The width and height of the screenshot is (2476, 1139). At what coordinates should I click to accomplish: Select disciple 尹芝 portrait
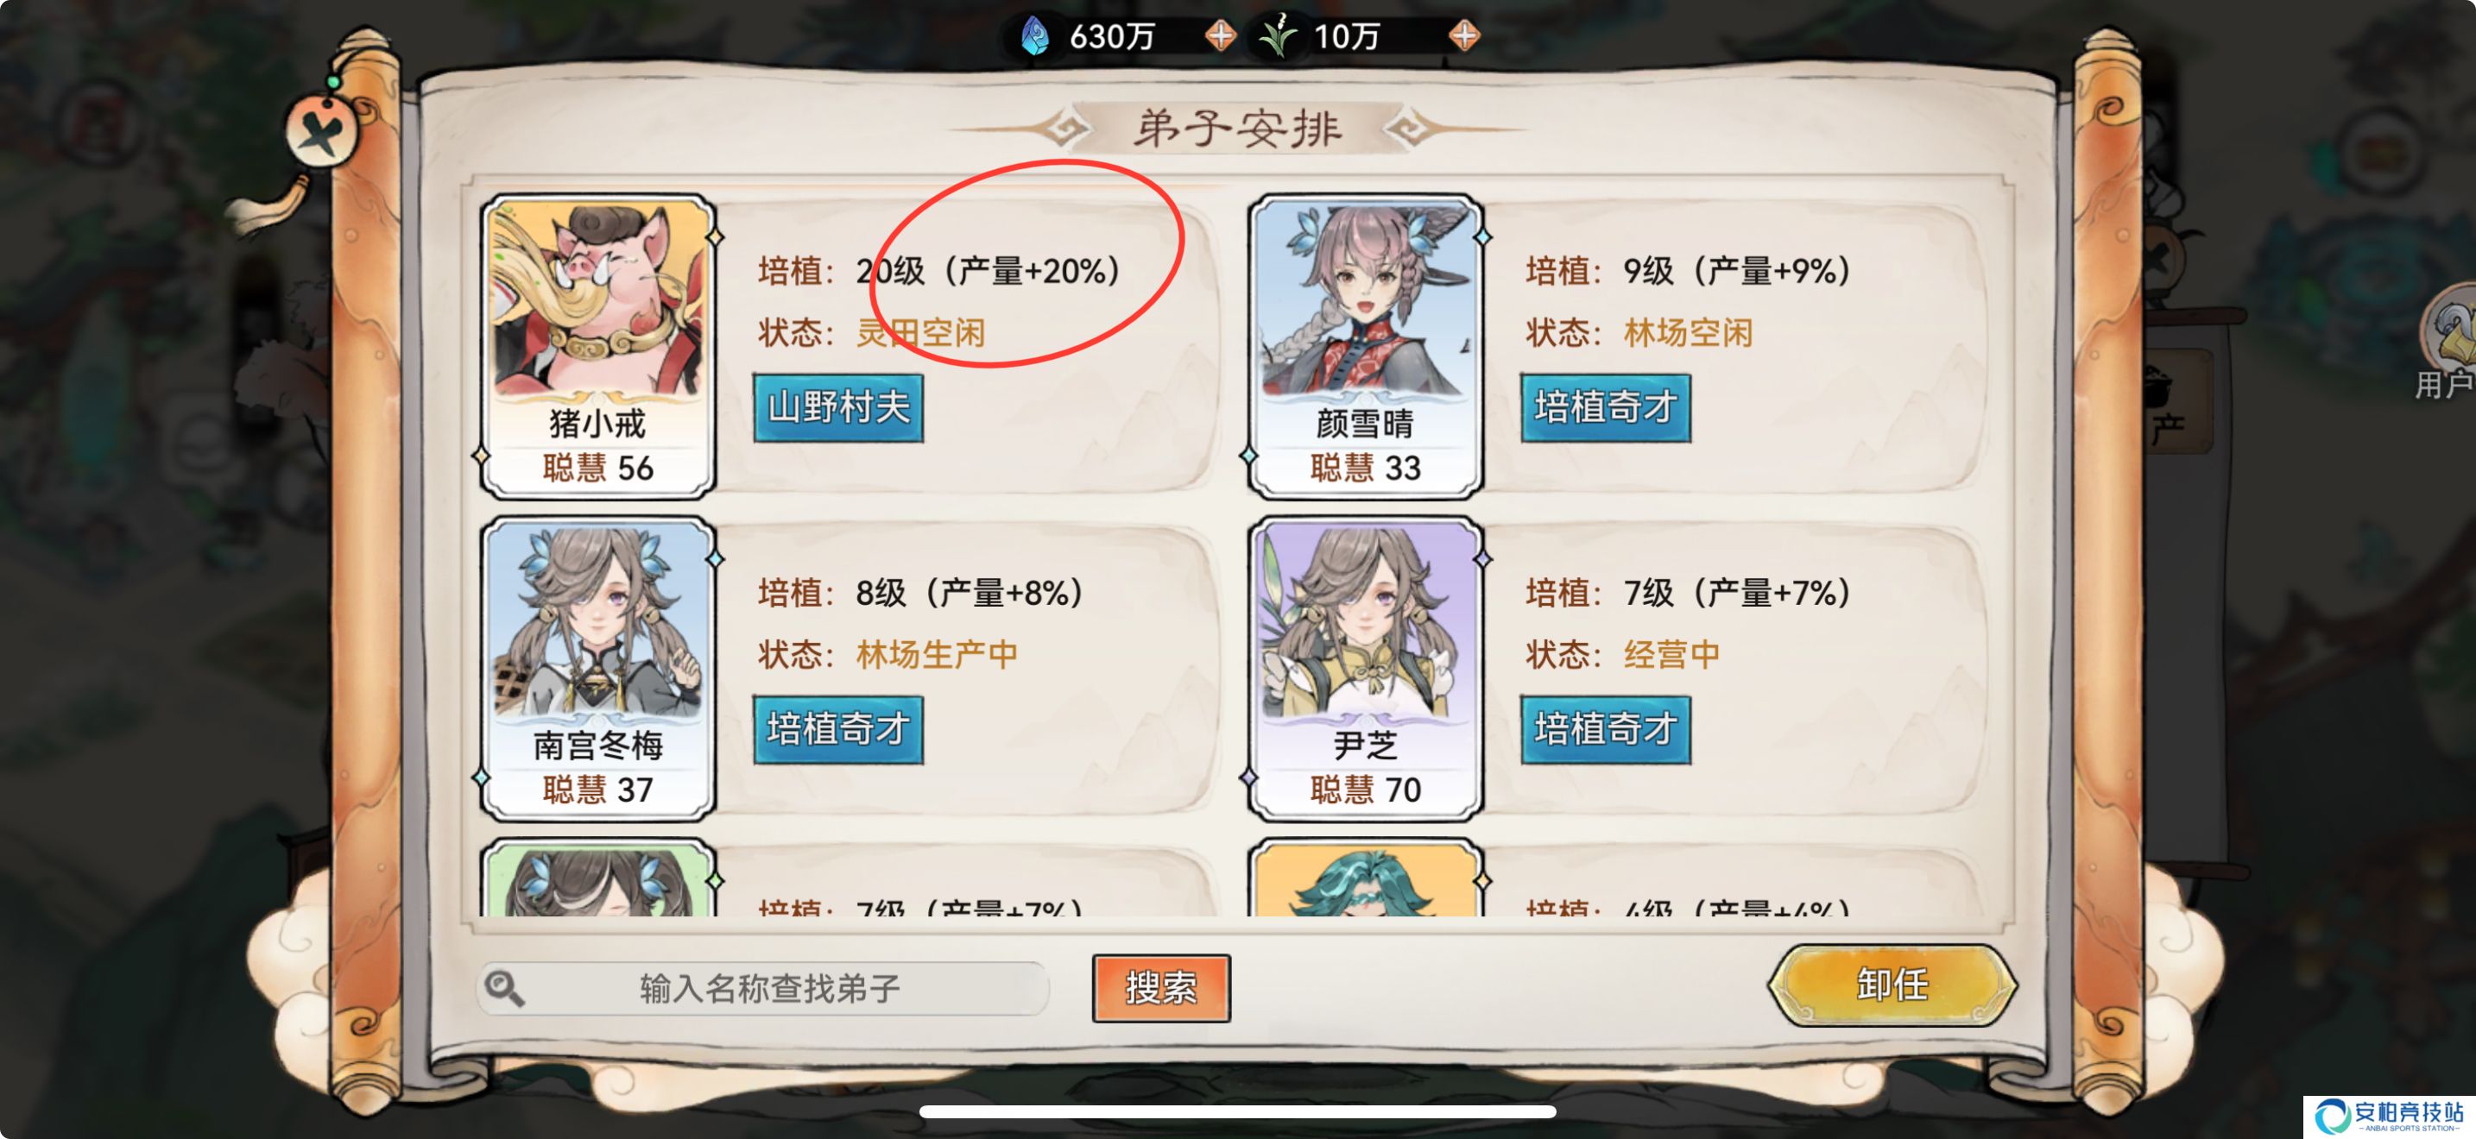point(1365,669)
